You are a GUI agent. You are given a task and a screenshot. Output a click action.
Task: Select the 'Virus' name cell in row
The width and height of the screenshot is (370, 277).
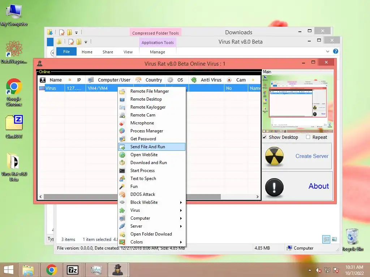pos(51,88)
